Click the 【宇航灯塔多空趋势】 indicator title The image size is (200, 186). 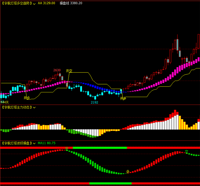tap(16, 3)
